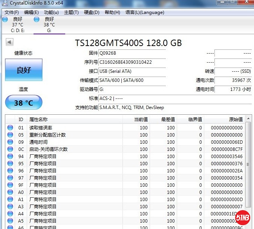Open the 功能(u) menu

pos(51,12)
